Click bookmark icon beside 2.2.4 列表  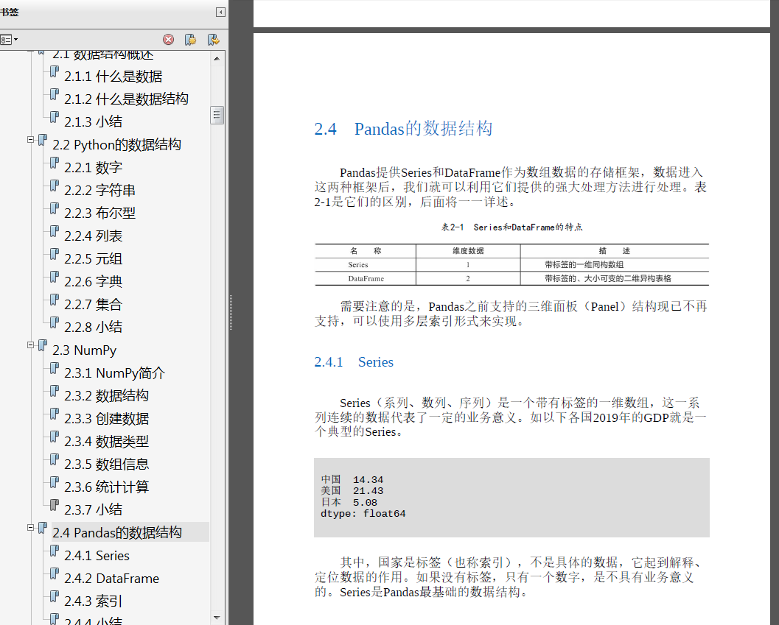click(54, 231)
